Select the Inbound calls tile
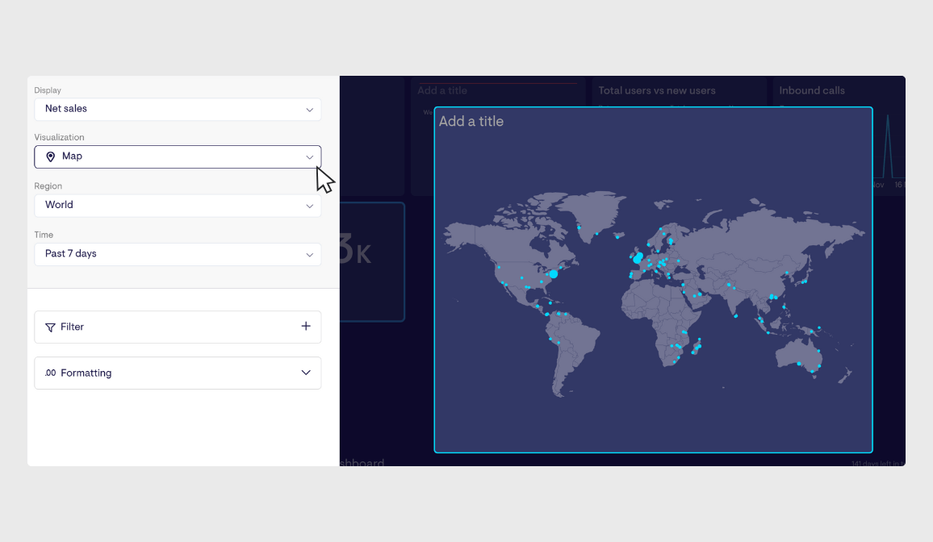This screenshot has width=933, height=542. pyautogui.click(x=810, y=90)
